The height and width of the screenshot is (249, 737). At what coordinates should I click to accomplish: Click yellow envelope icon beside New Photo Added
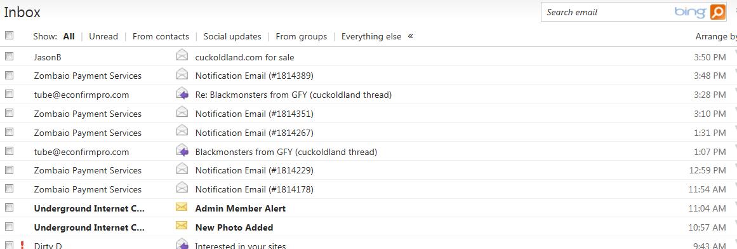pos(182,226)
